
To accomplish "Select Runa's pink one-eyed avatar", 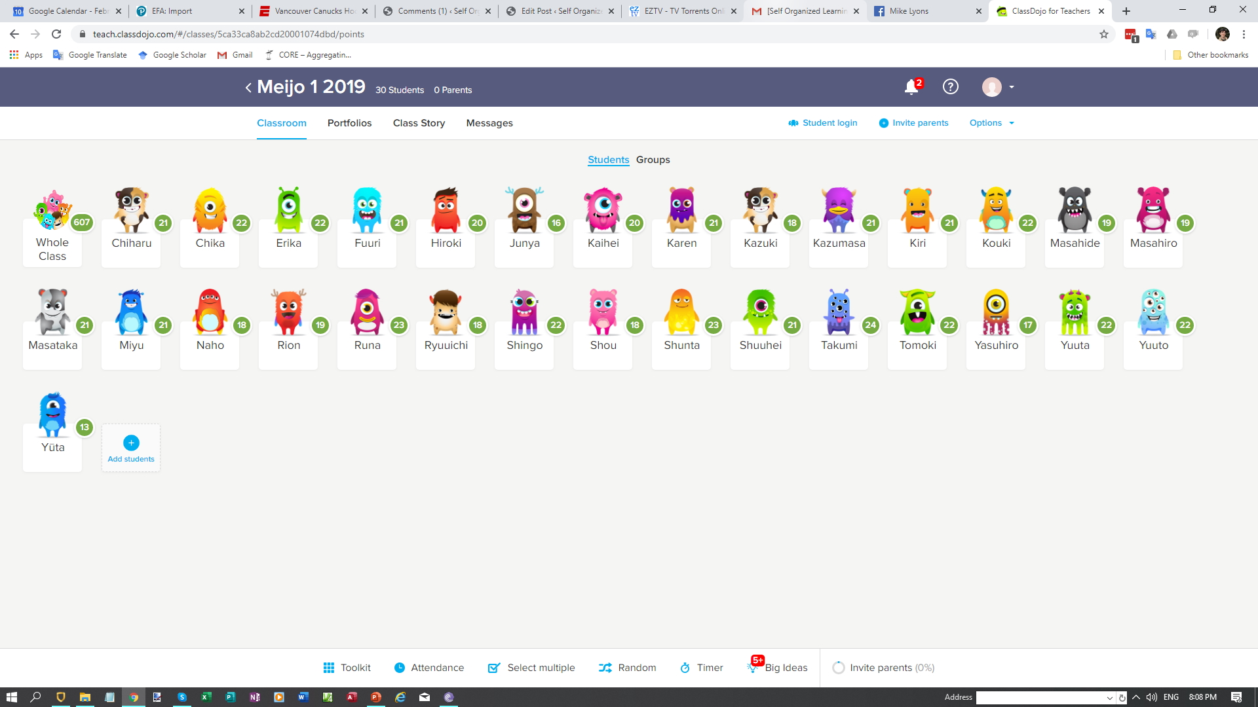I will pos(367,312).
